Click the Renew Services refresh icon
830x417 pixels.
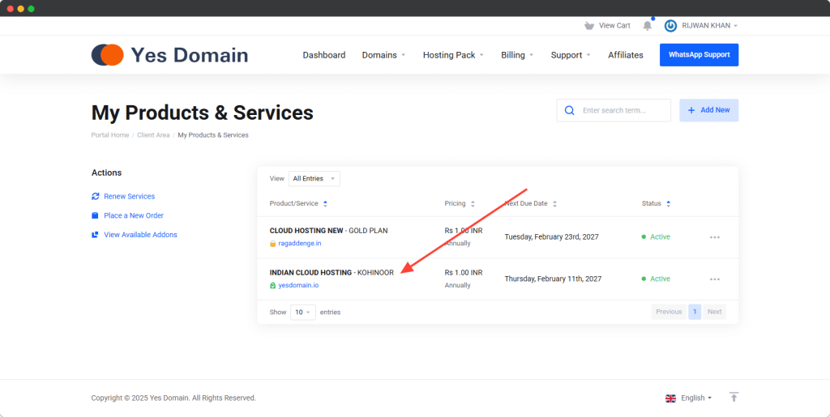pos(96,196)
